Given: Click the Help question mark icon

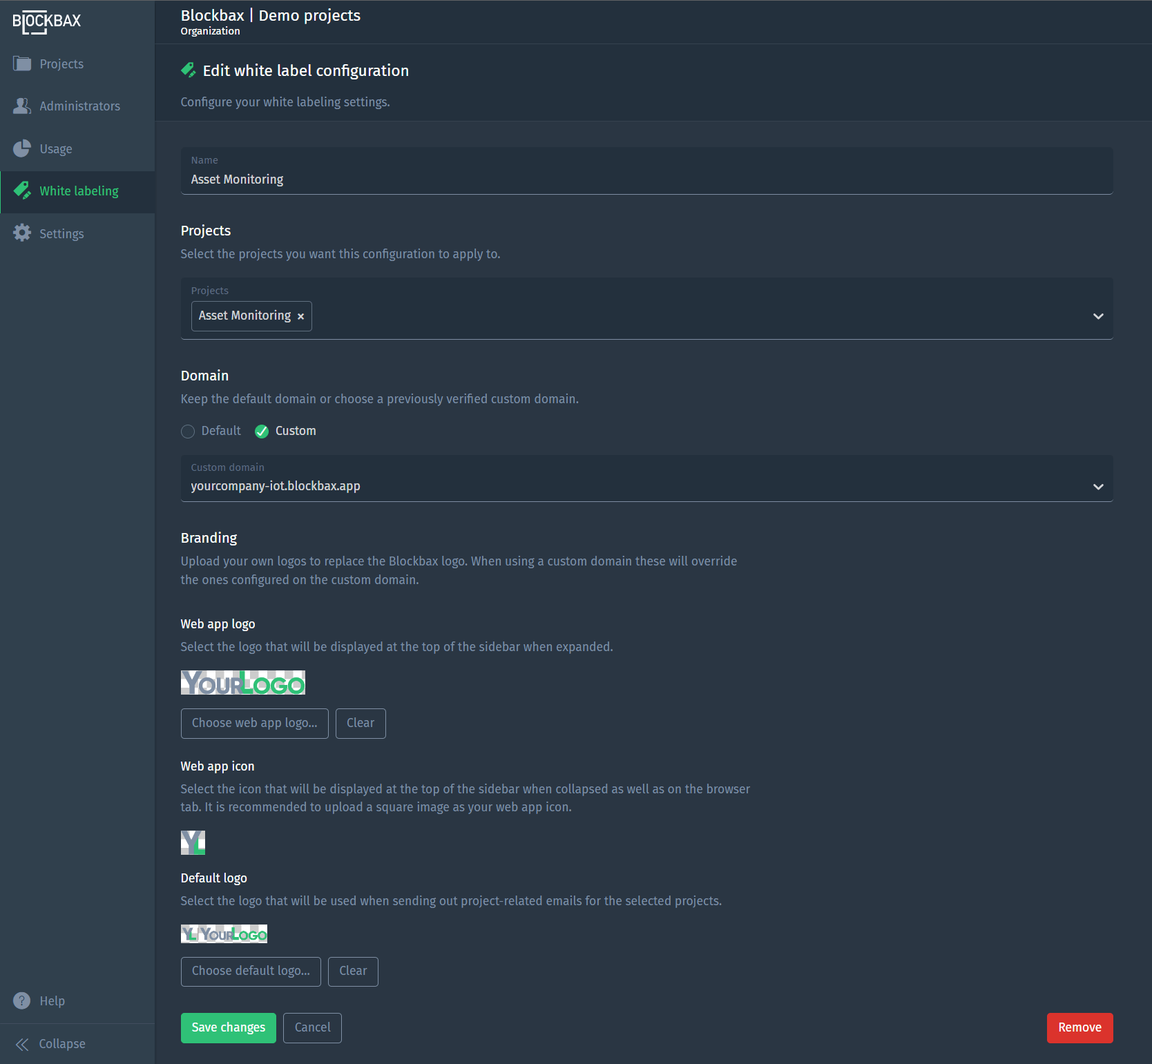Looking at the screenshot, I should 22,1000.
